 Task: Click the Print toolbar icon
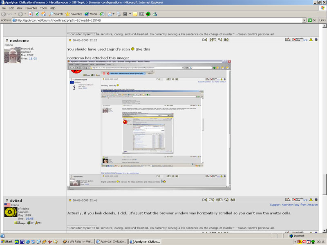(118, 14)
